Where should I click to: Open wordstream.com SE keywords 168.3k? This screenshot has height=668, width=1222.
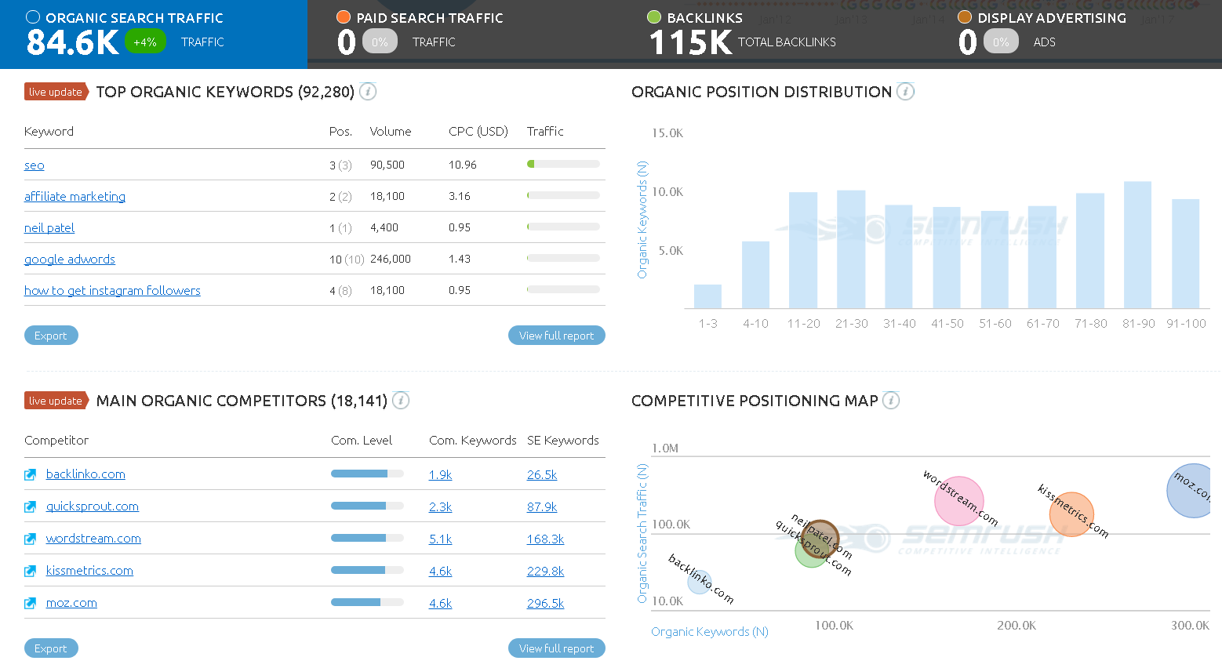pos(545,539)
